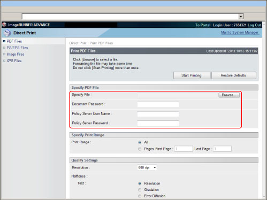Select the Pages print range radio button
Screen dimensions: 267x200
[x=140, y=149]
